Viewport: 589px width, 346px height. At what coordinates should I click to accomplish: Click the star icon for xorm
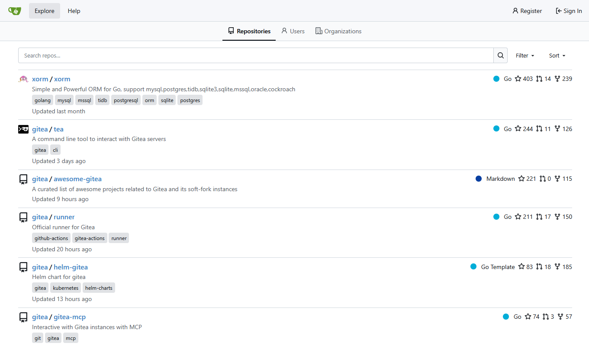tap(518, 79)
